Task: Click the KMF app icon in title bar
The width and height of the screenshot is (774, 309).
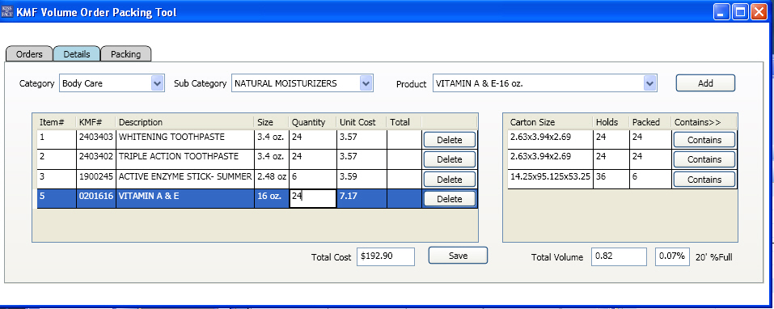Action: 7,12
